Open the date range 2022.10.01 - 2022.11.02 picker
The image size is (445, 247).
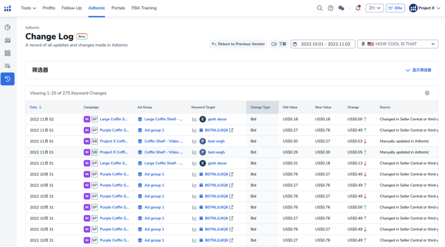tap(322, 44)
